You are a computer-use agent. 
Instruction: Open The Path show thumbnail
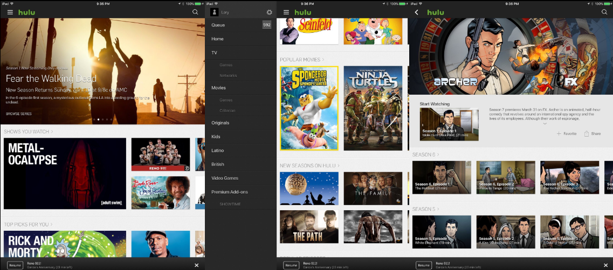tap(309, 227)
